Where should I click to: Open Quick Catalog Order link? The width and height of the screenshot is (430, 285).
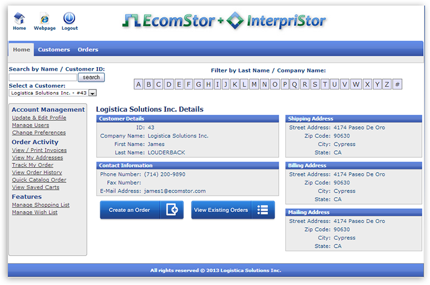click(x=39, y=180)
